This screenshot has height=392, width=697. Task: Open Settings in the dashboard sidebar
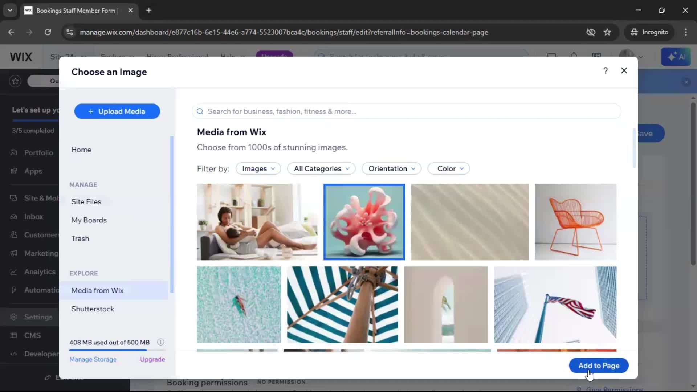pyautogui.click(x=38, y=317)
